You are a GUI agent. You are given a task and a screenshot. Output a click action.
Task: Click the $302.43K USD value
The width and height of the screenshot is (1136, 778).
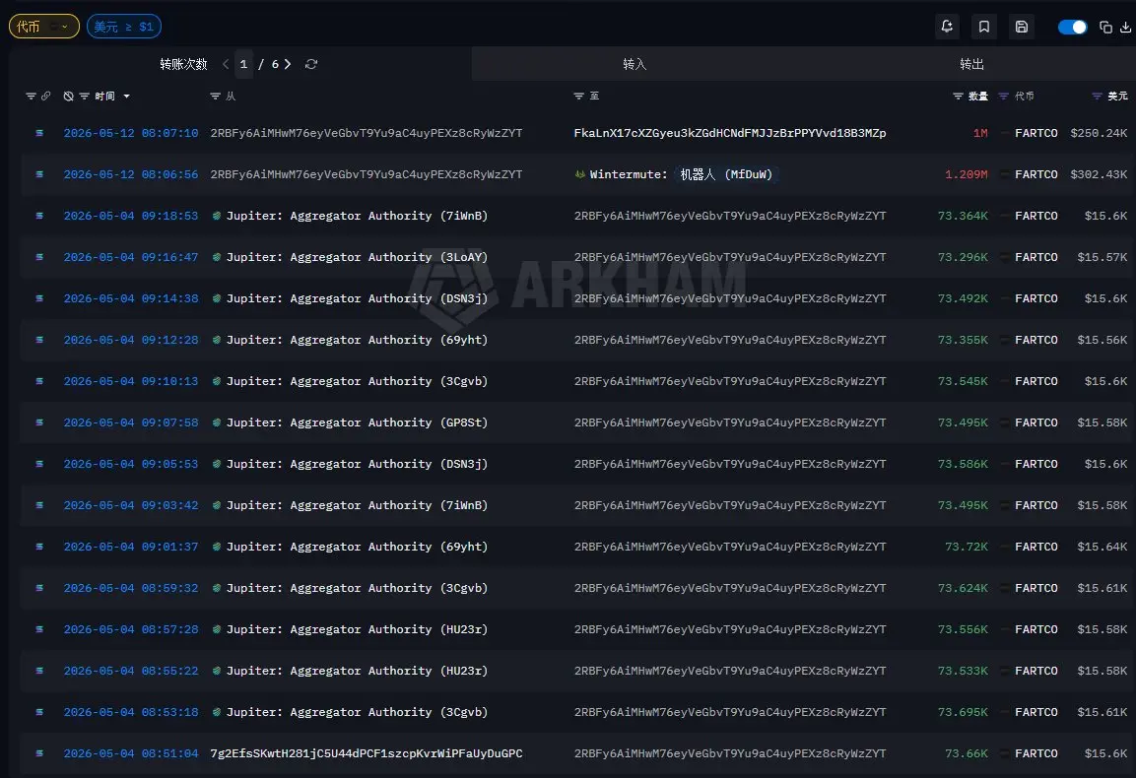(1099, 174)
